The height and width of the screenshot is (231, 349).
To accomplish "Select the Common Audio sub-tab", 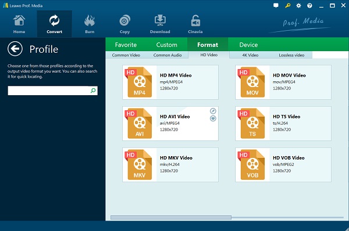I will click(168, 55).
